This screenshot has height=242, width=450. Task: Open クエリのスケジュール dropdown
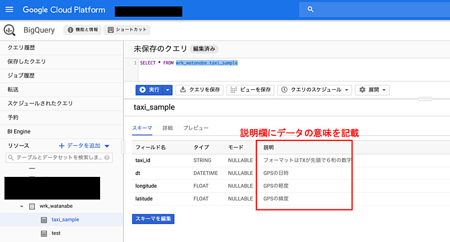tap(314, 90)
